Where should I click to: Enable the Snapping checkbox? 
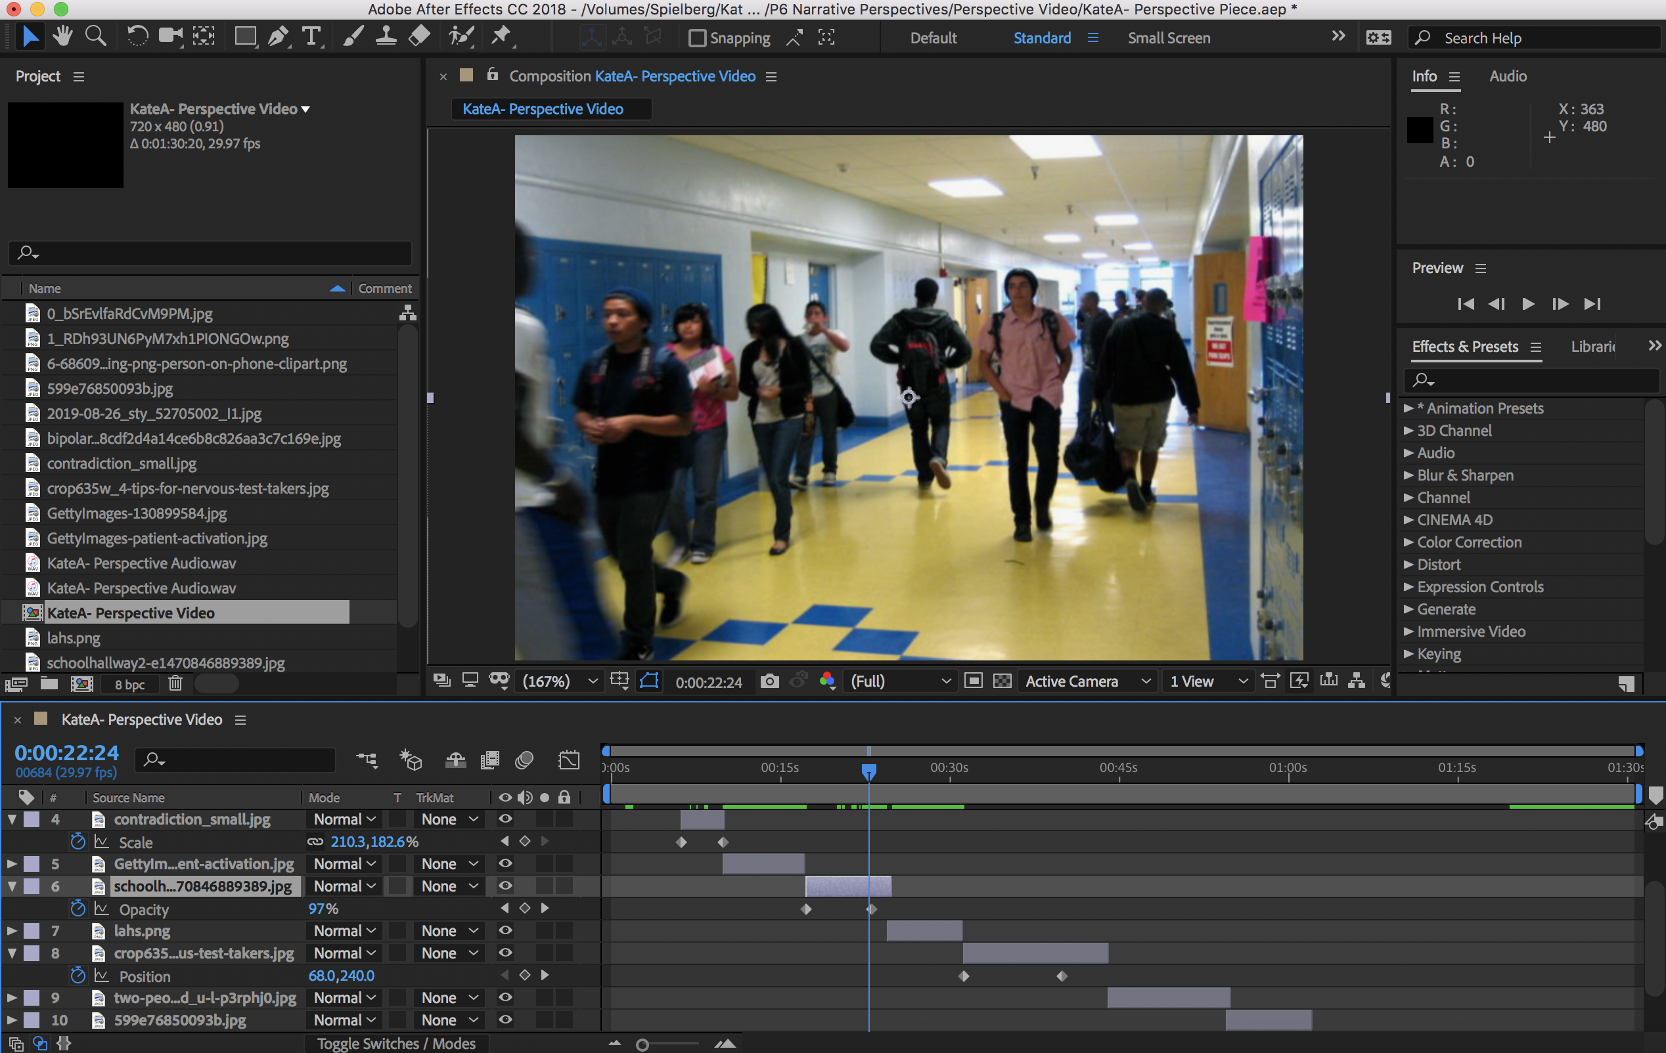tap(698, 38)
